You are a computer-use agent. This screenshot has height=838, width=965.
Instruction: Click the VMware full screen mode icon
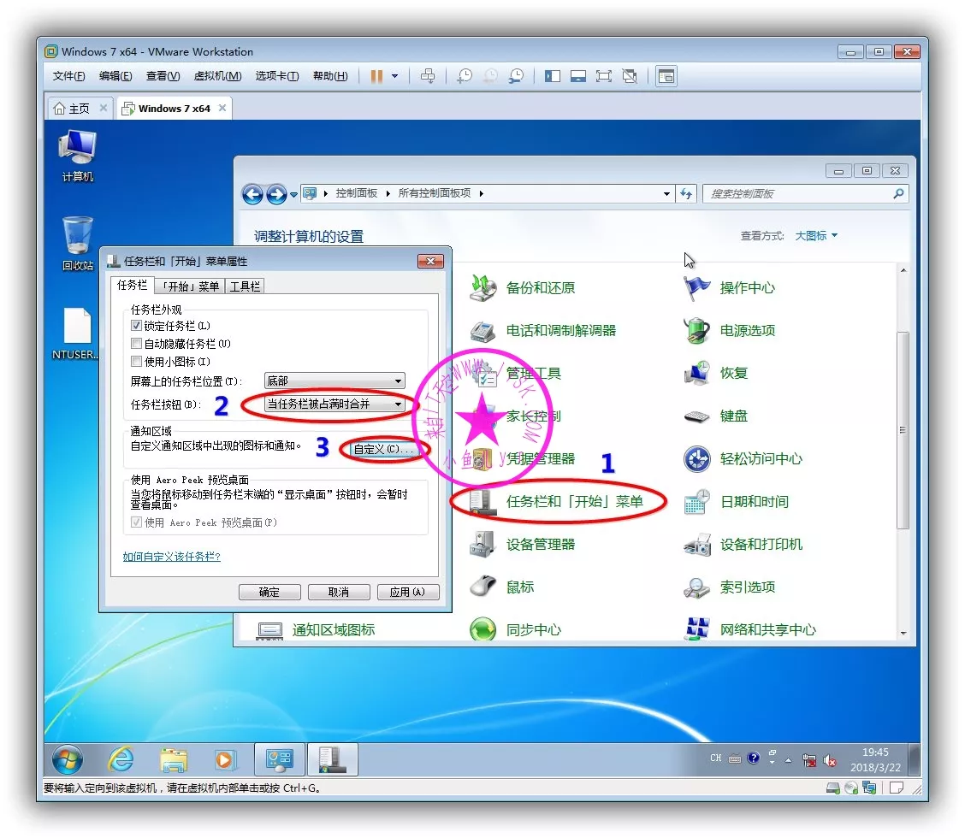[x=604, y=76]
